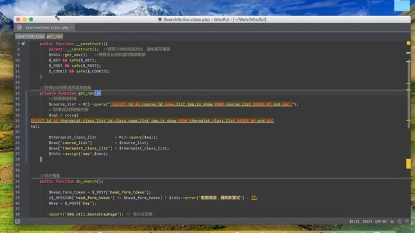Click the editor vertical scrollbar thumb
The width and height of the screenshot is (415, 233).
pos(409,94)
